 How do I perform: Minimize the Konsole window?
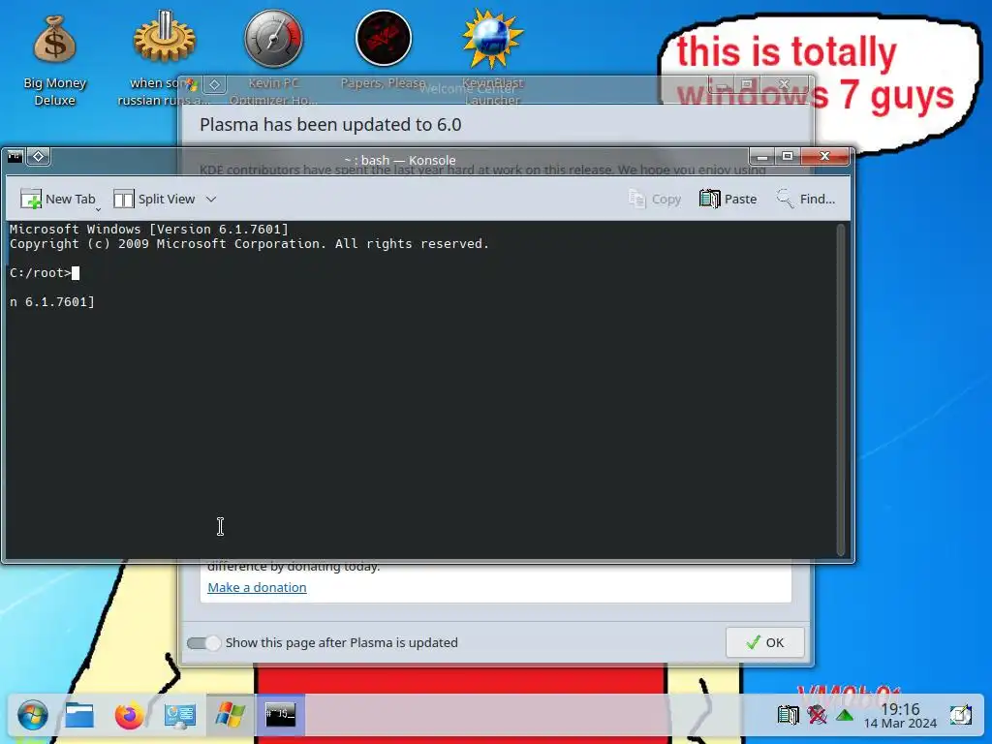click(762, 156)
